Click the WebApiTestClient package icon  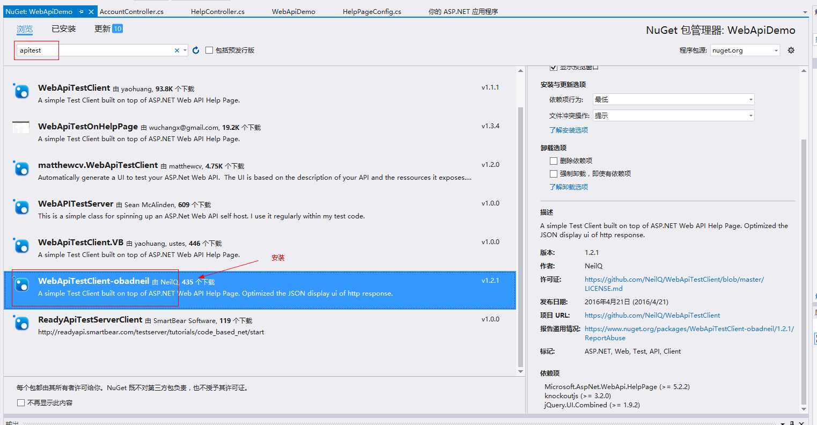coord(21,92)
